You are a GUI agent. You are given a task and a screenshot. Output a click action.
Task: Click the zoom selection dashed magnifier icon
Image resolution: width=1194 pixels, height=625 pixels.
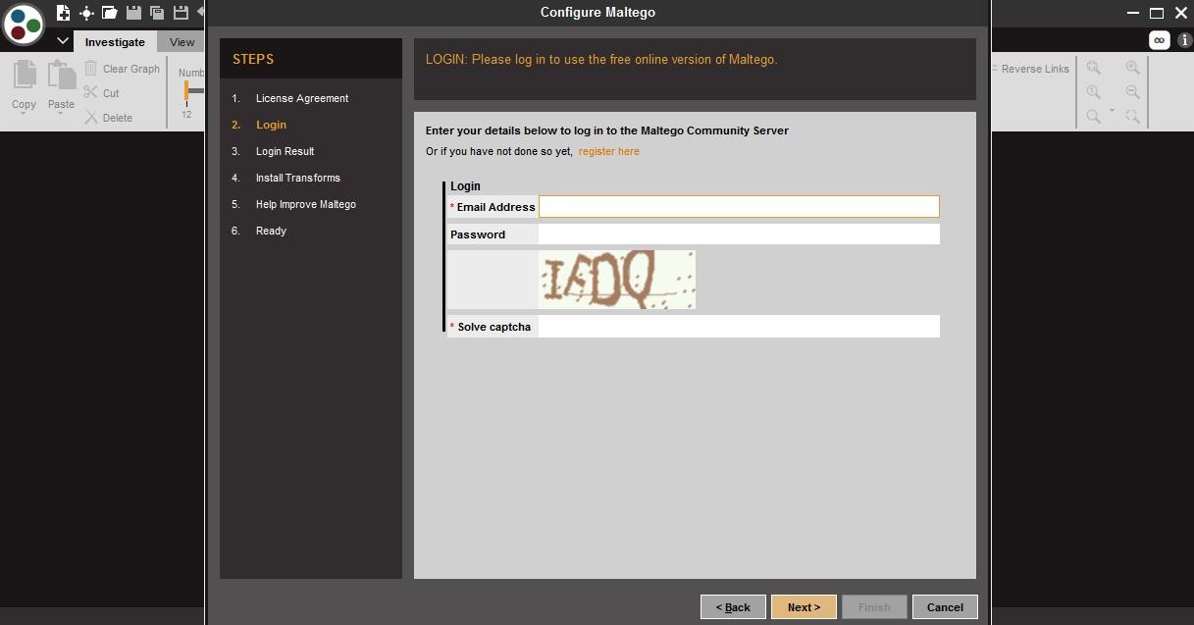tap(1132, 117)
